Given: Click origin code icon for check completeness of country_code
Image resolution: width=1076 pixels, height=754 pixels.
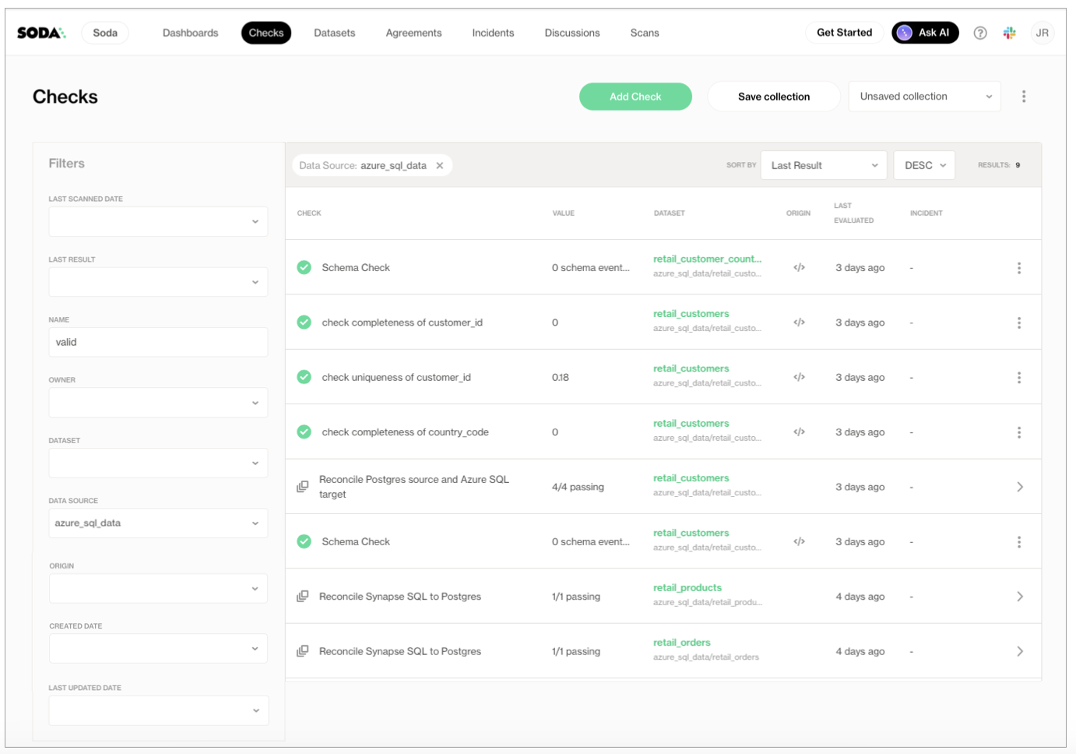Looking at the screenshot, I should [799, 432].
